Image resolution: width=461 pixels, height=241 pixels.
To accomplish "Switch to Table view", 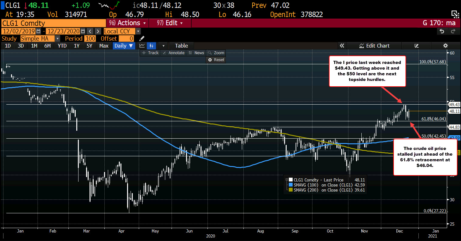I will 181,46.
